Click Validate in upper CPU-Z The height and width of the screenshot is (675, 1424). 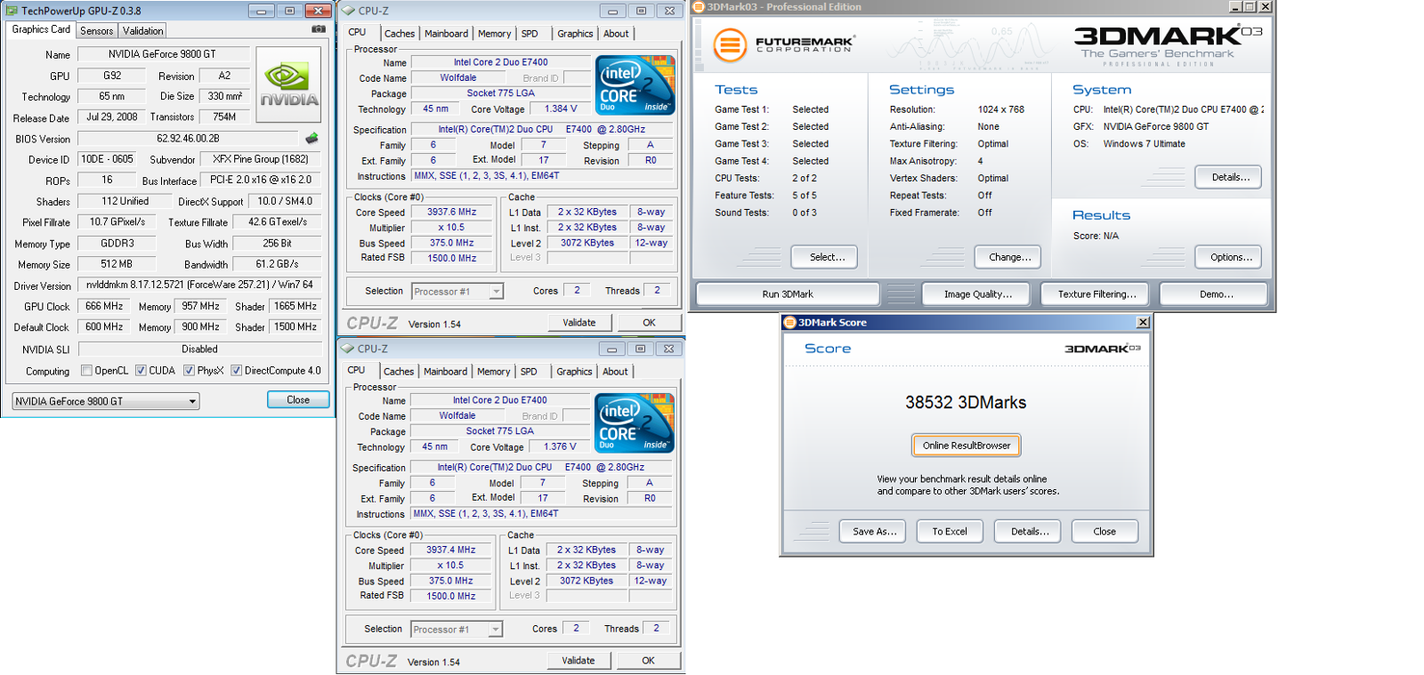(579, 323)
